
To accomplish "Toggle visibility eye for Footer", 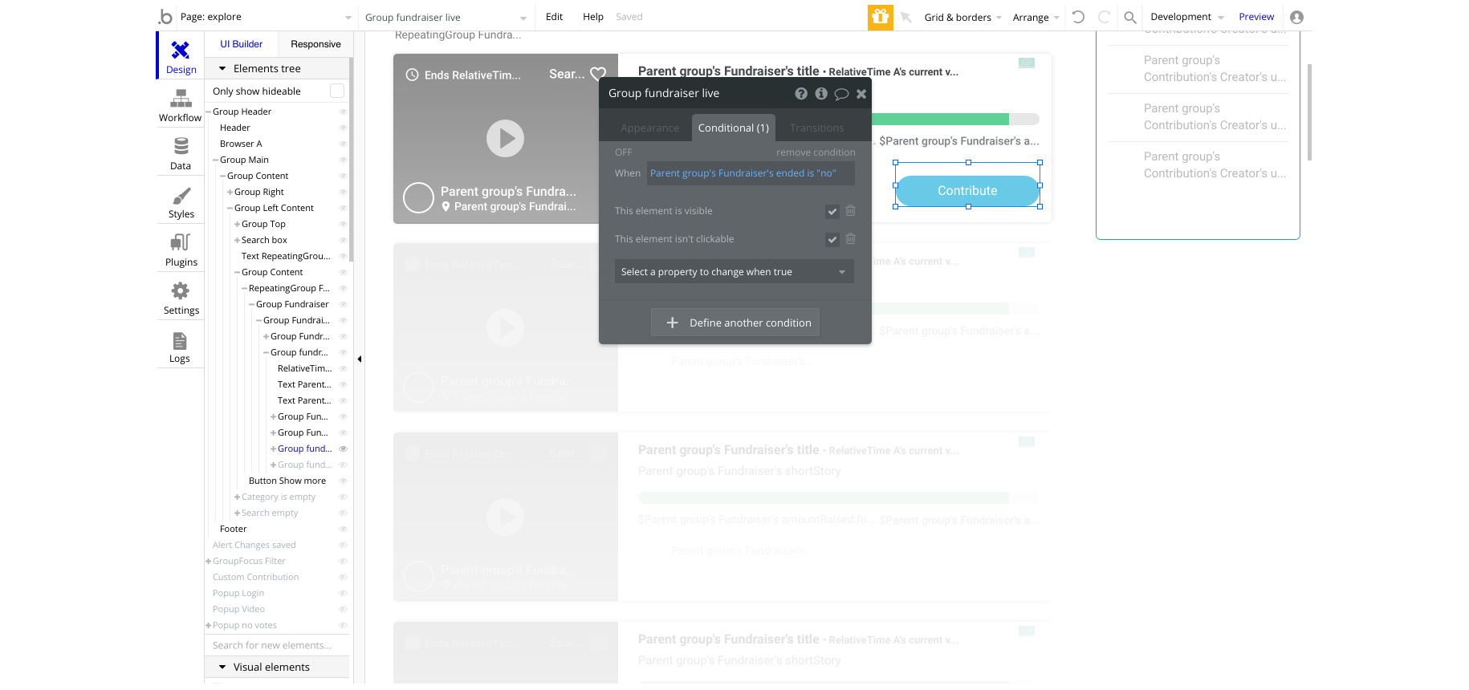I will click(343, 529).
